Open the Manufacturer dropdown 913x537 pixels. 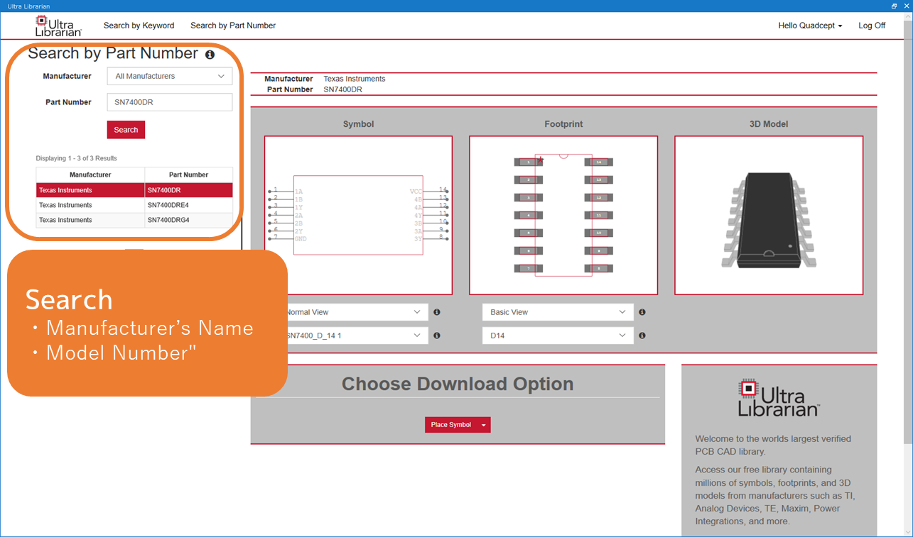click(169, 76)
